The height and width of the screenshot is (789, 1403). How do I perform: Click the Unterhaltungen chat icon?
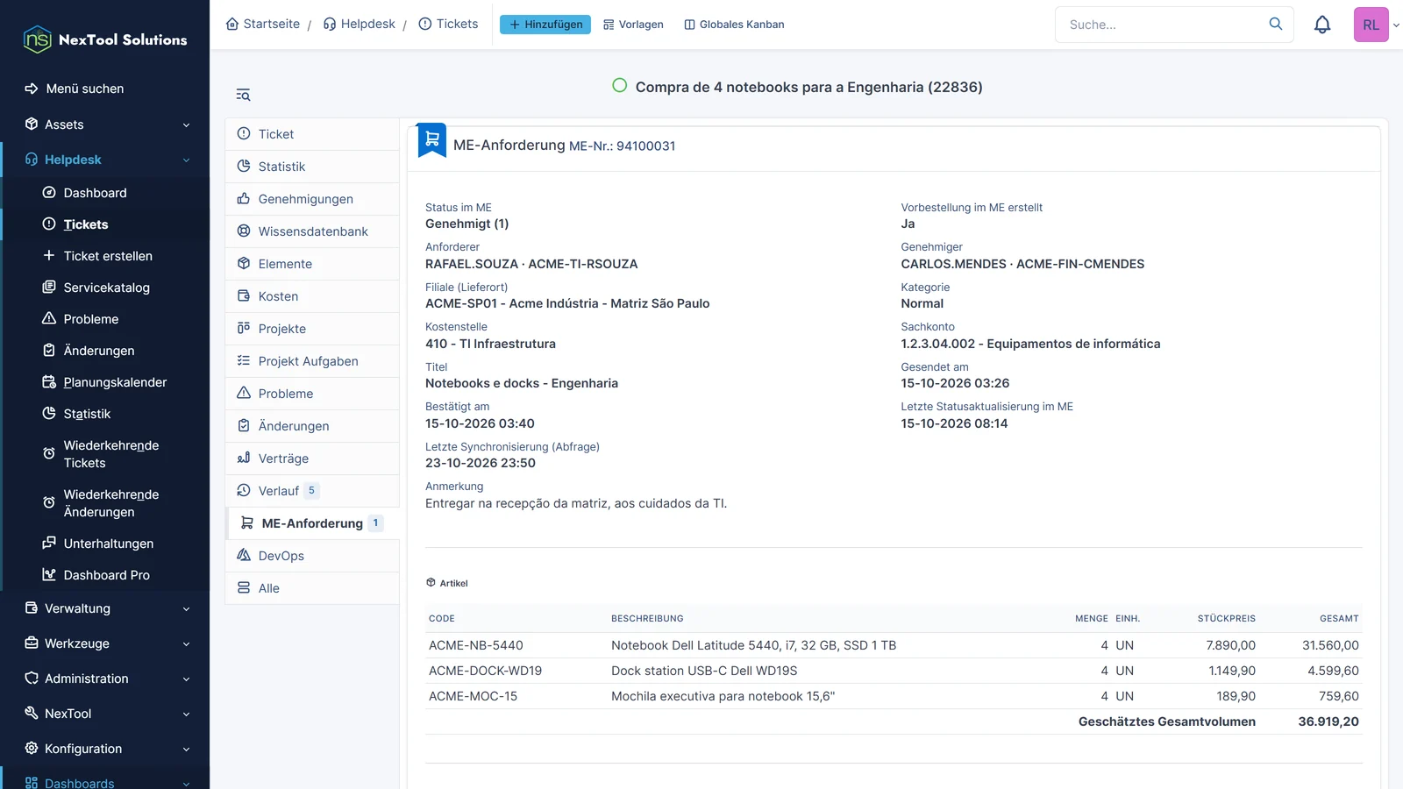click(x=49, y=544)
